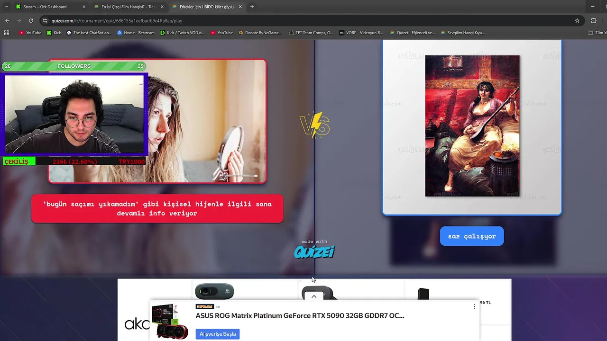This screenshot has width=607, height=341.
Task: Close the En İyi Çizgi Film tab
Action: 162,7
